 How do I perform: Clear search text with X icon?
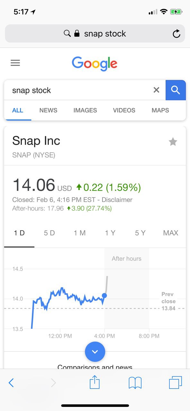[156, 90]
